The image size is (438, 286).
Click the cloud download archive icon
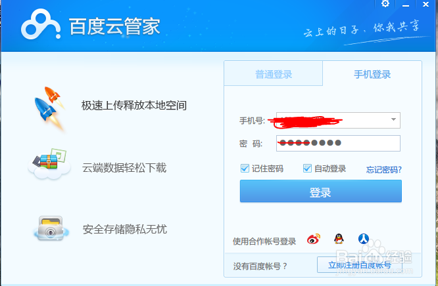(x=49, y=164)
